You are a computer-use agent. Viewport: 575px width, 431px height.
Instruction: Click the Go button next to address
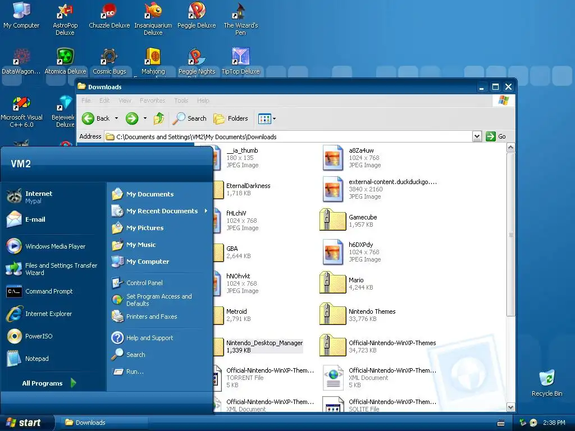tap(496, 136)
